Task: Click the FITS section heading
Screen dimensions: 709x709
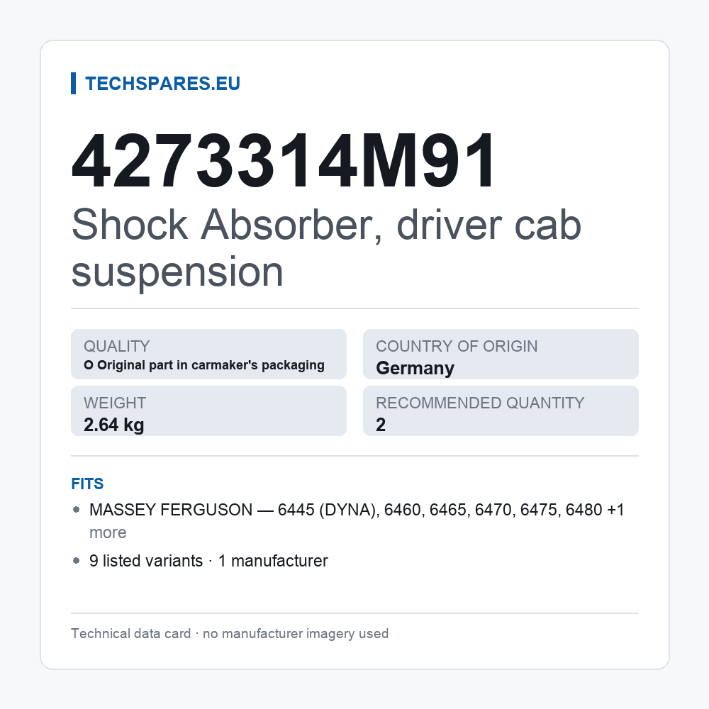Action: click(87, 484)
